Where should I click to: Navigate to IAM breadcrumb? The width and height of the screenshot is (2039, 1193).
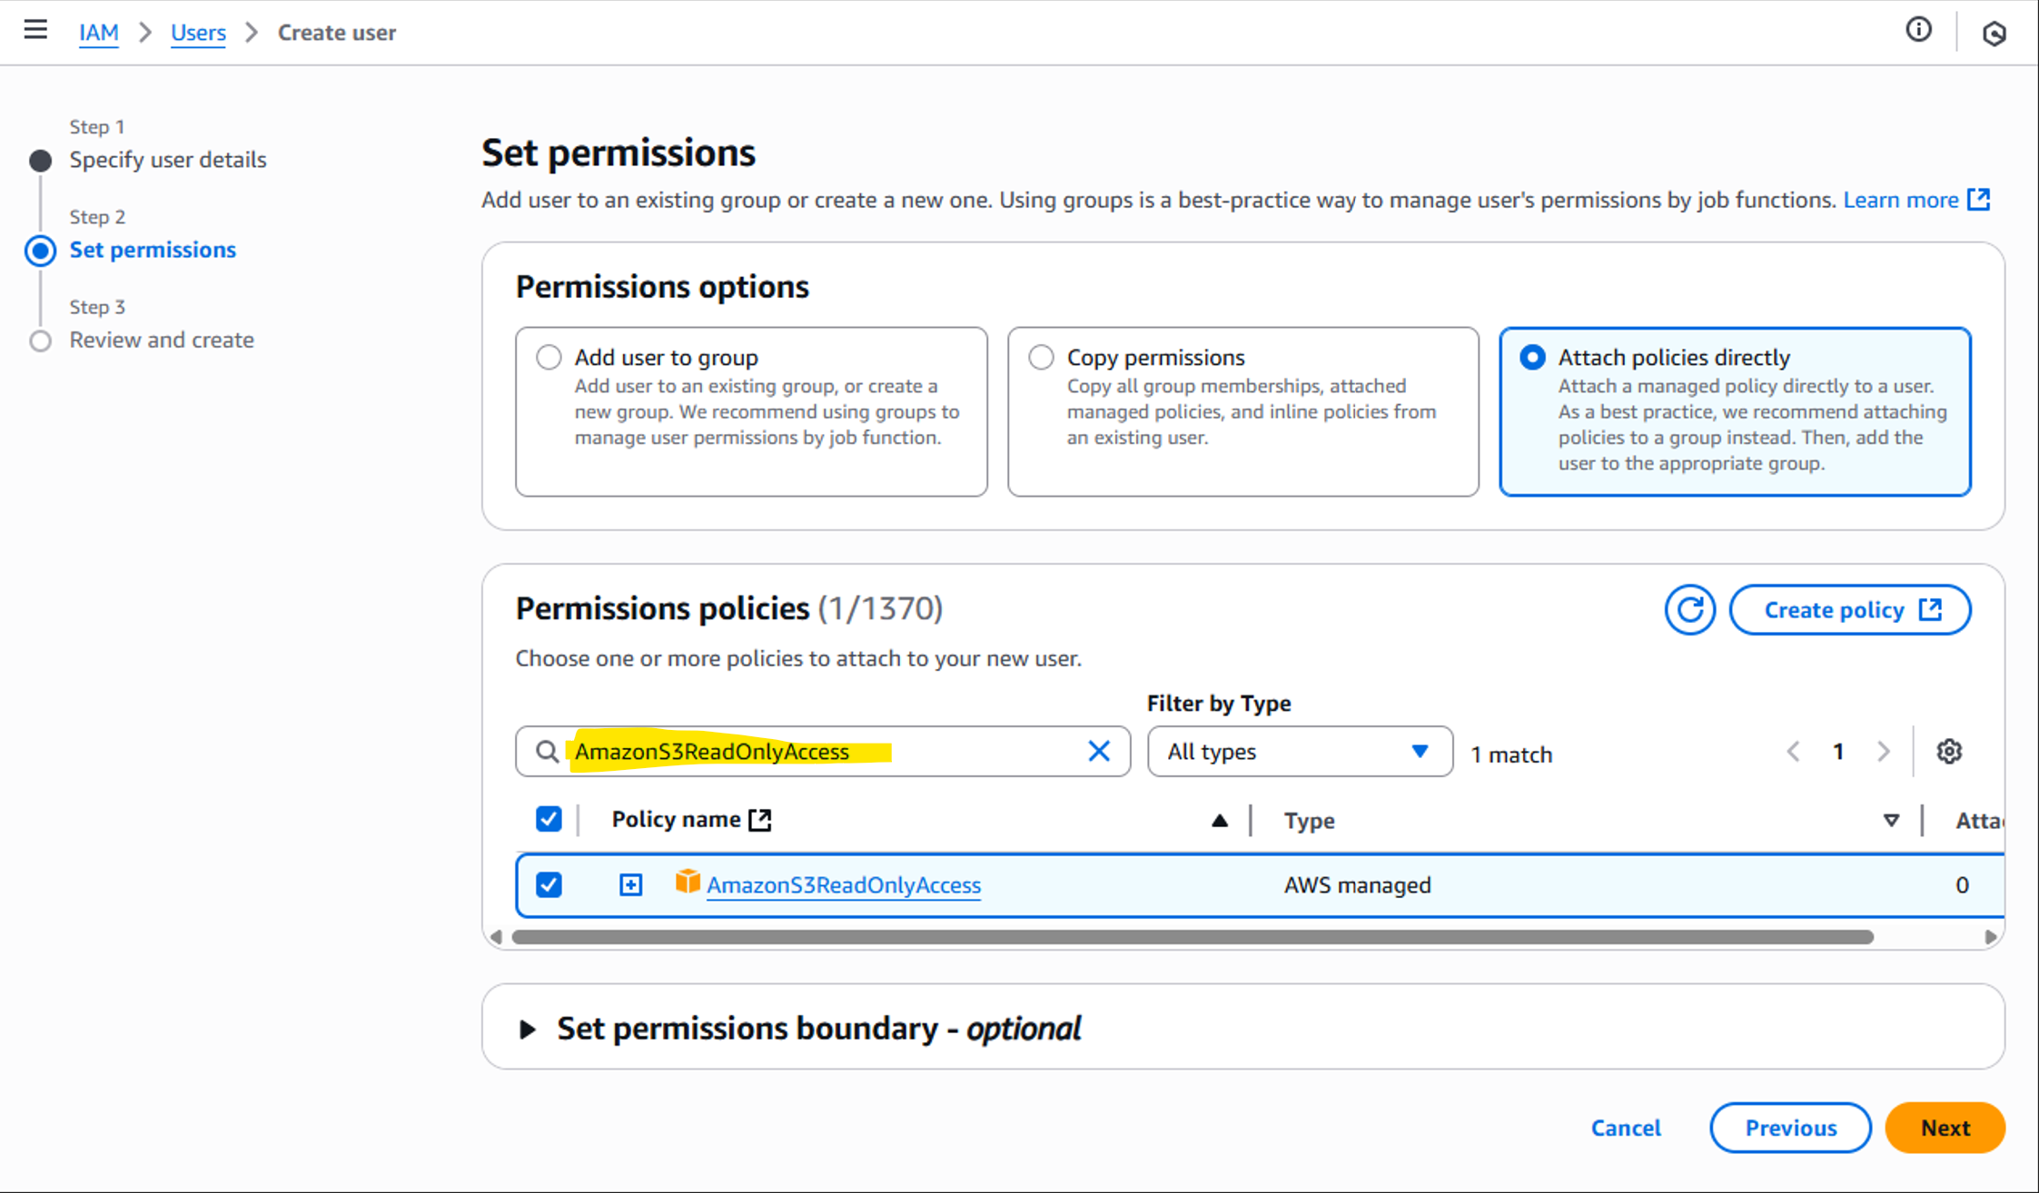(98, 33)
